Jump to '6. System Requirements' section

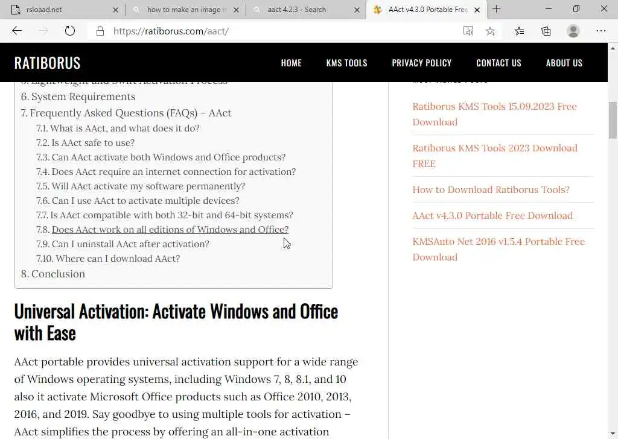(x=78, y=97)
